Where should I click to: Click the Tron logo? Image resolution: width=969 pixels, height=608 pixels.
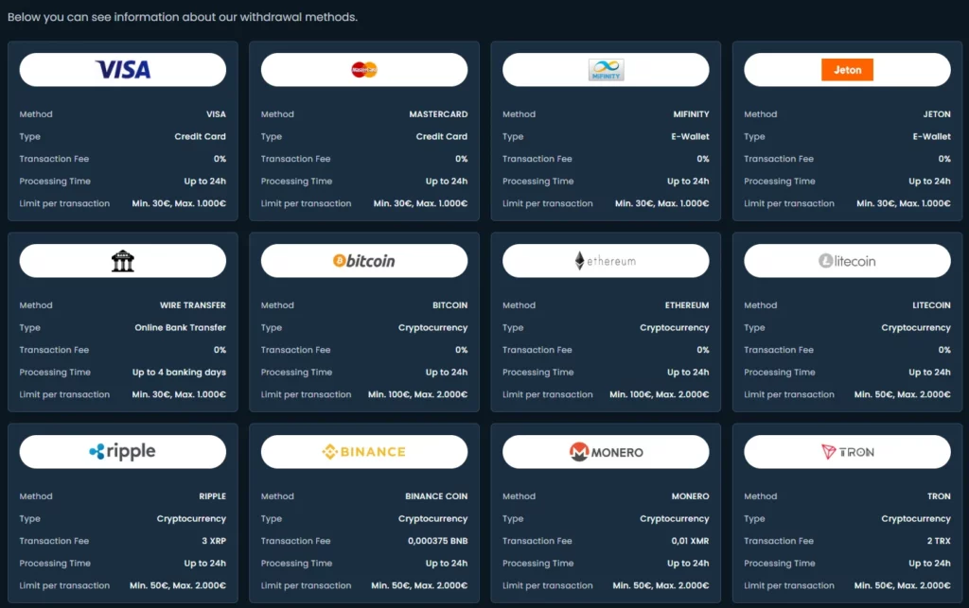tap(847, 452)
